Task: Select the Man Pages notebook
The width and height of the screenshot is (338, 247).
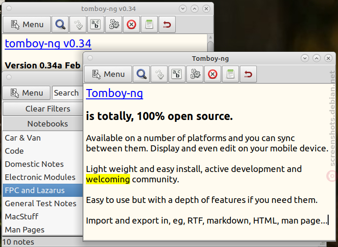Action: pyautogui.click(x=43, y=230)
